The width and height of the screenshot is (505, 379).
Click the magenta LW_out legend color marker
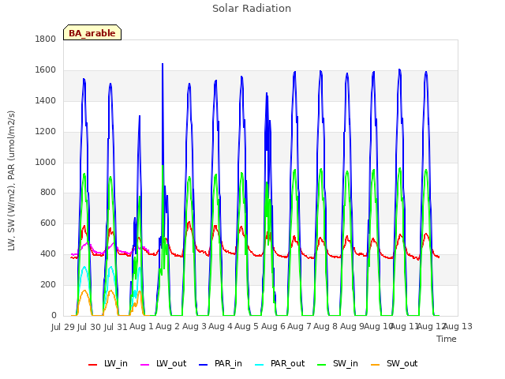click(145, 365)
